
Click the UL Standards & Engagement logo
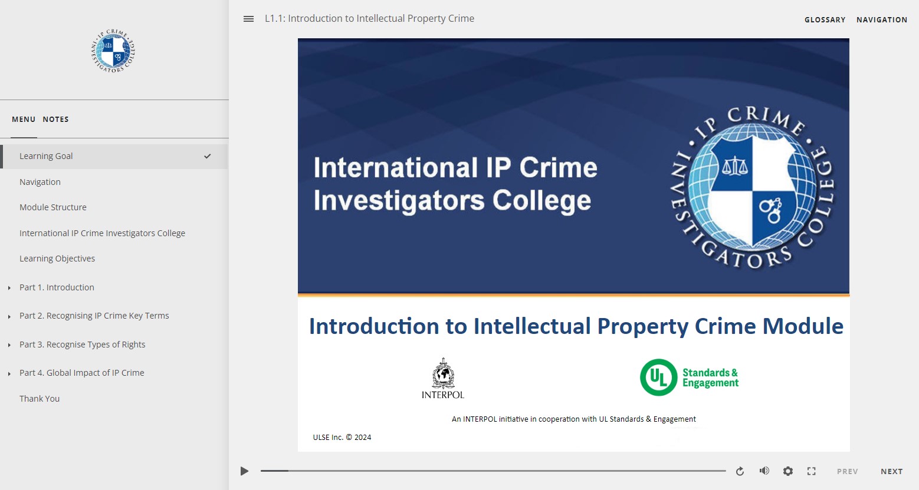point(690,378)
